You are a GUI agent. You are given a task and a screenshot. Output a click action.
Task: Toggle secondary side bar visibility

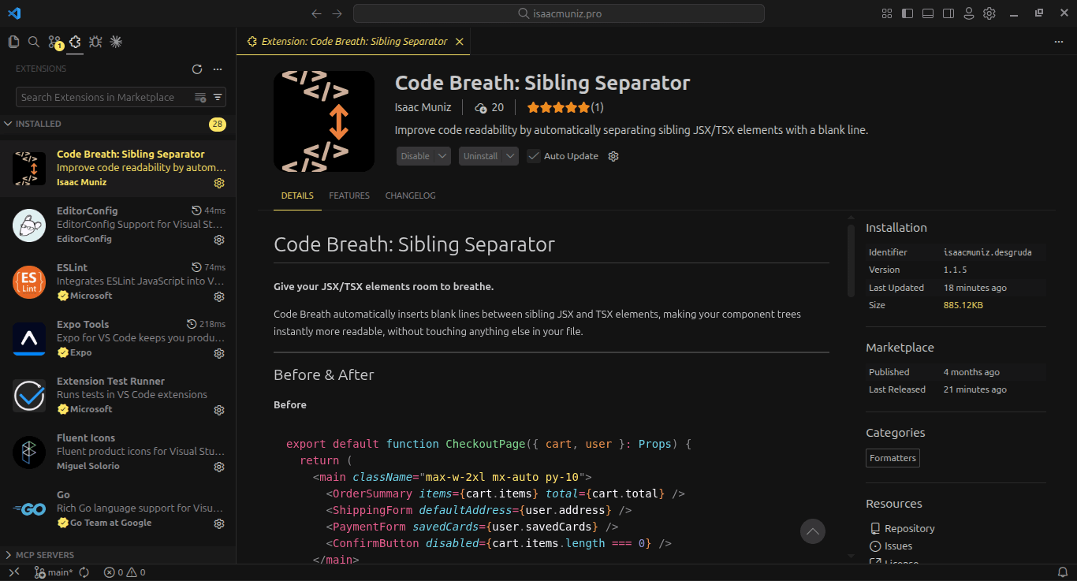pos(948,13)
